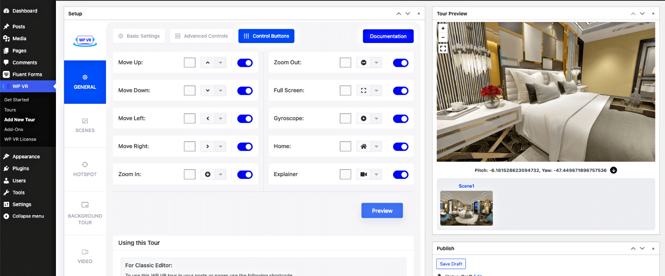Switch off the Full Screen toggle
The width and height of the screenshot is (665, 276).
401,91
